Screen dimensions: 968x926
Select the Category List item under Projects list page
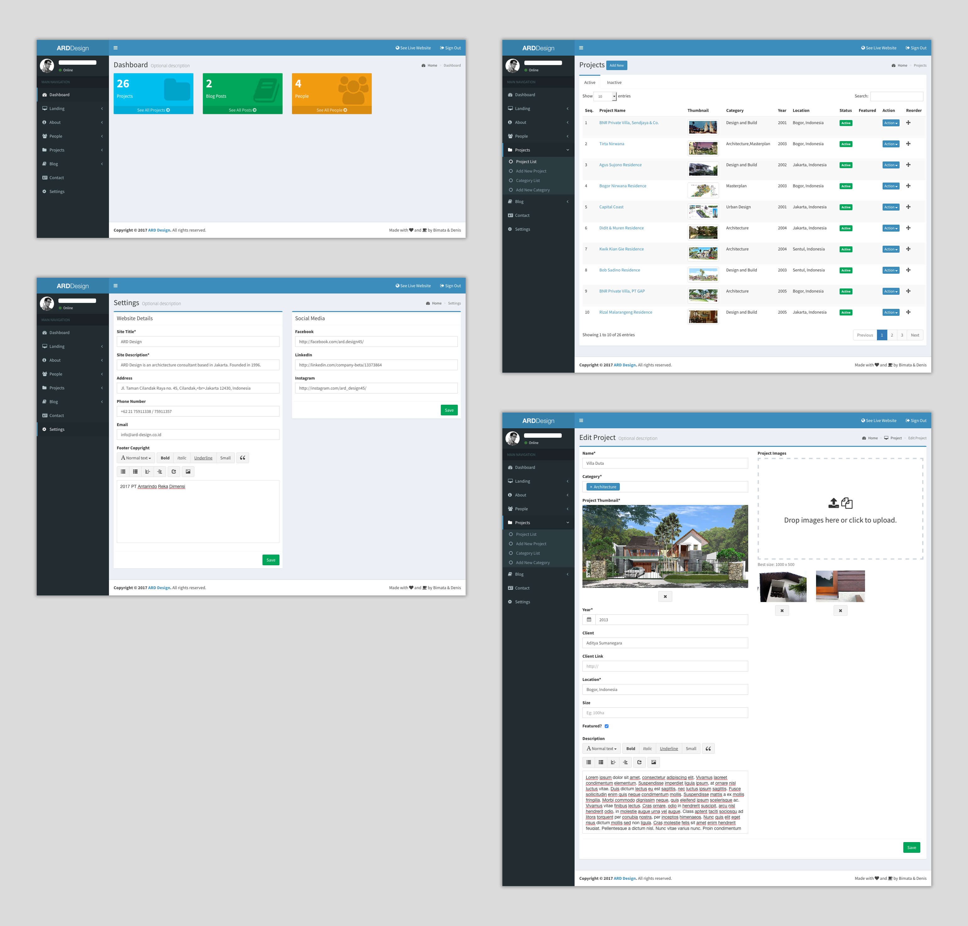tap(527, 181)
